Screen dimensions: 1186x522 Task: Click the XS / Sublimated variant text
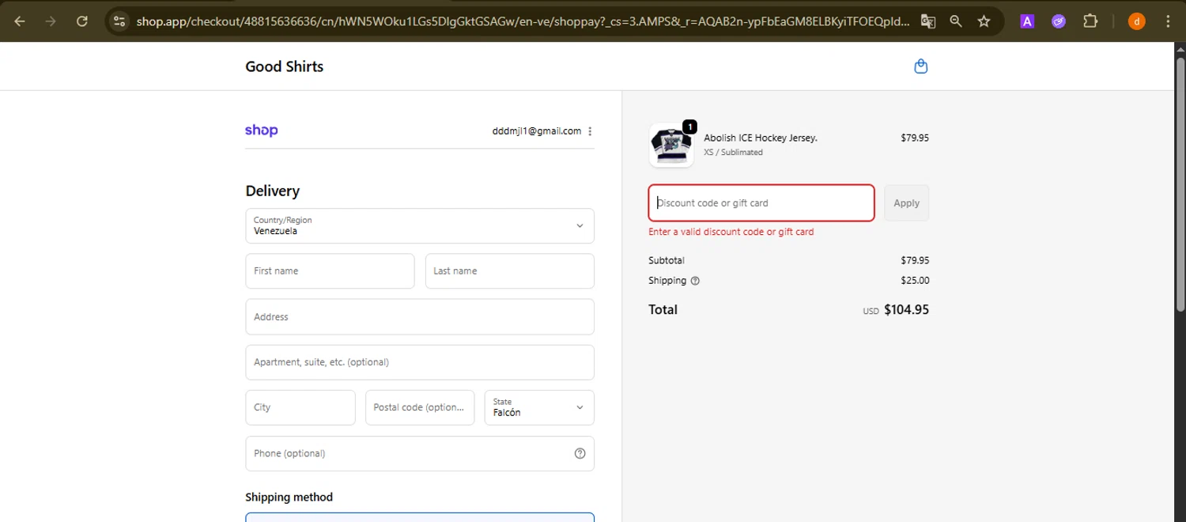tap(733, 152)
